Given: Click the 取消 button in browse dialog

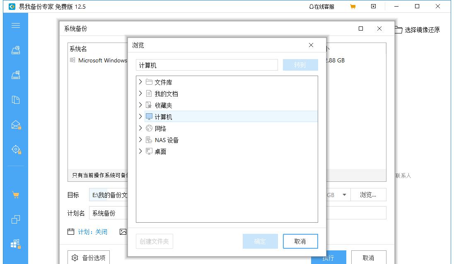Looking at the screenshot, I should pos(300,241).
